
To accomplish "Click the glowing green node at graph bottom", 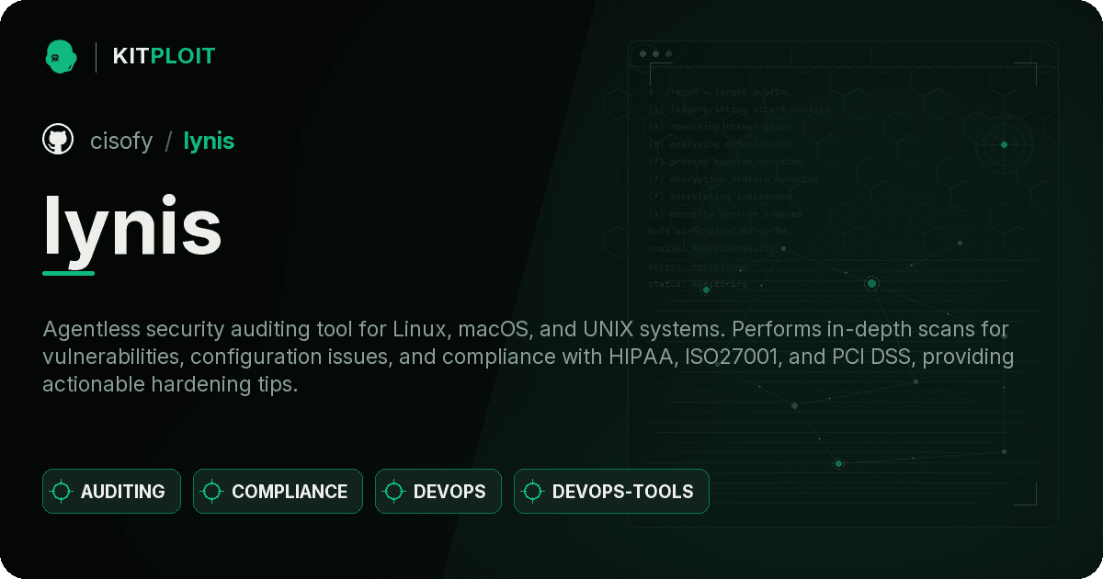I will click(x=838, y=463).
